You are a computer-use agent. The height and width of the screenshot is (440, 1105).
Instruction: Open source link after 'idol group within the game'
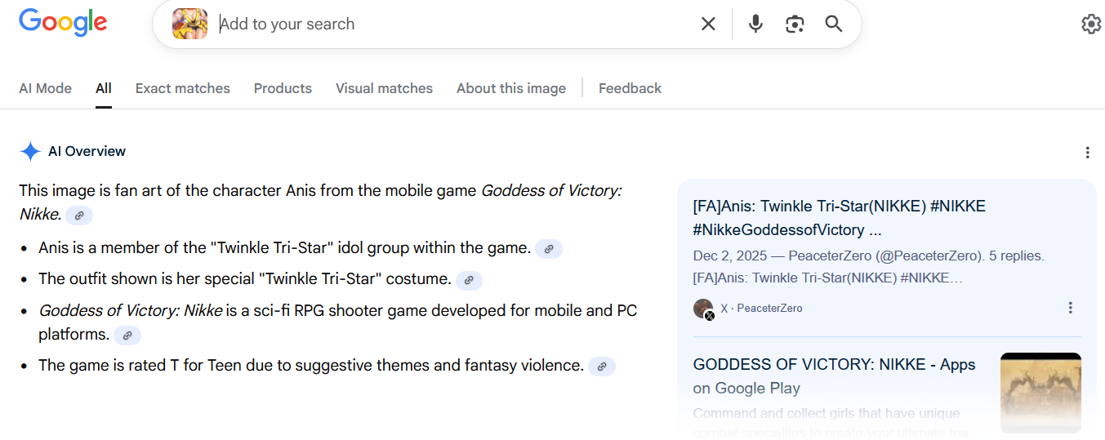tap(549, 249)
